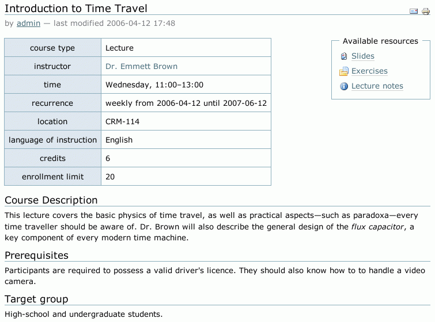Open the Slides resource link
This screenshot has height=322, width=435.
pos(363,56)
